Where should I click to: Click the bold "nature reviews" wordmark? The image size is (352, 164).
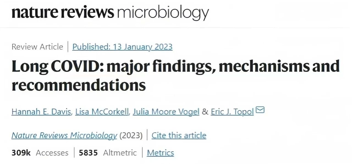tap(62, 12)
